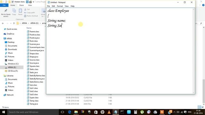Open Windows (C:) drive in navigation pane
Viewport: 205px width, 115px height.
click(13, 64)
